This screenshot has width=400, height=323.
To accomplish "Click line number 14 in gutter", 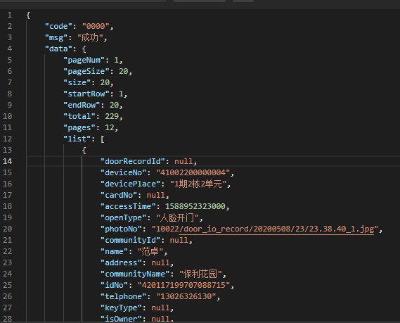I will coord(8,161).
